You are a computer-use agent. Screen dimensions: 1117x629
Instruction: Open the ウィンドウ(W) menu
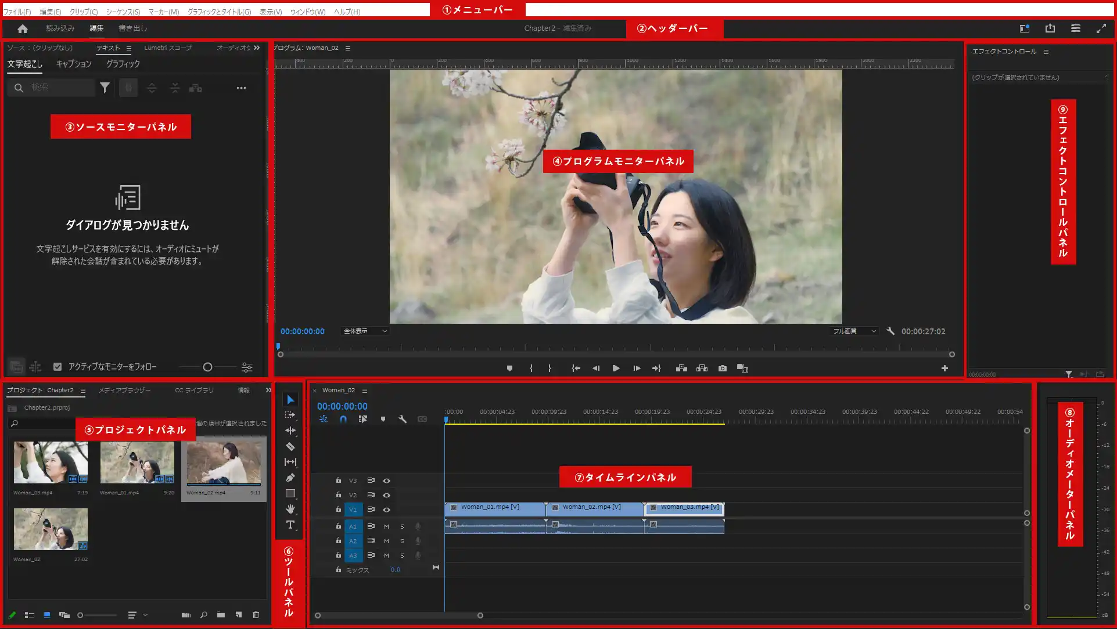coord(308,12)
